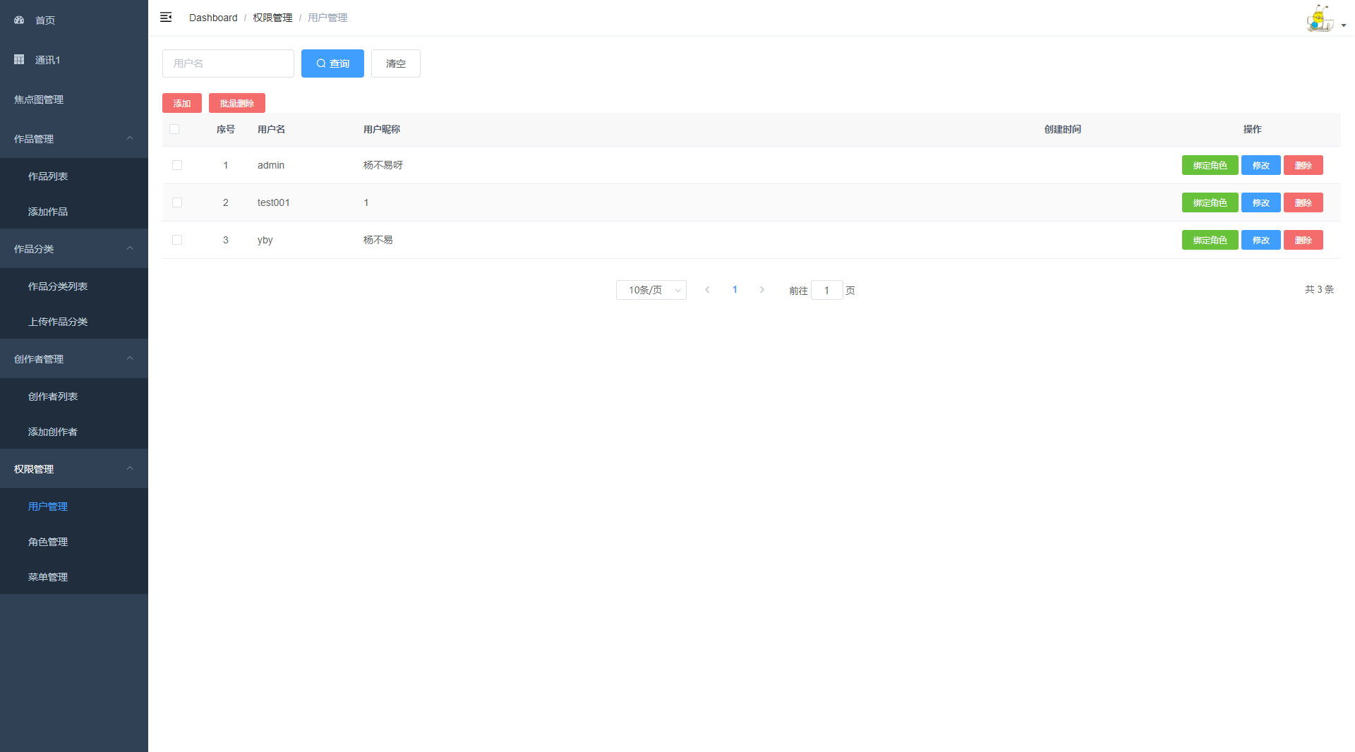Click the grid icon beside 通讯1
Screen dimensions: 1355x752
pos(19,59)
